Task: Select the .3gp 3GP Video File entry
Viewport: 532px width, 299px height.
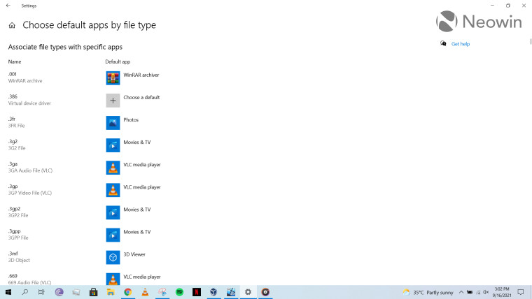Action: 30,189
